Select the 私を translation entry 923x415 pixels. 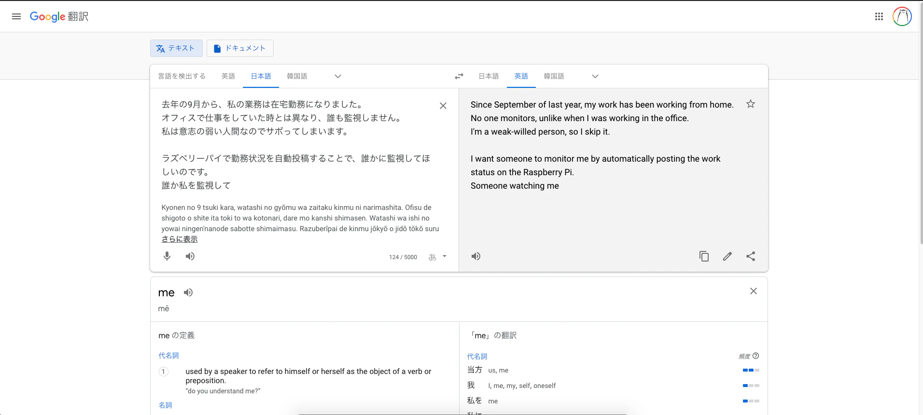pos(475,401)
